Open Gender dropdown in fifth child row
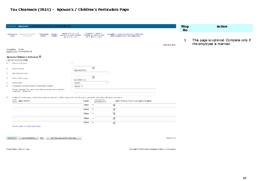This screenshot has width=262, height=181. click(89, 122)
